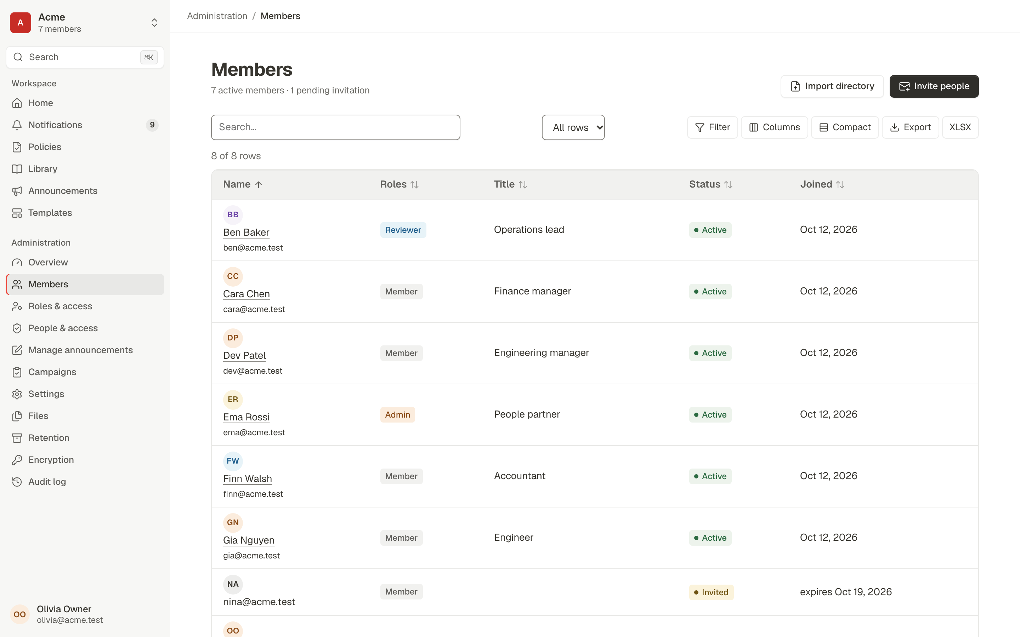Select Members in the sidebar
The width and height of the screenshot is (1020, 637).
pos(85,285)
